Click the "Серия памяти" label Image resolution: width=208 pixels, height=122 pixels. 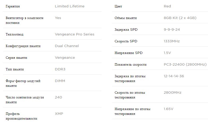point(16,57)
